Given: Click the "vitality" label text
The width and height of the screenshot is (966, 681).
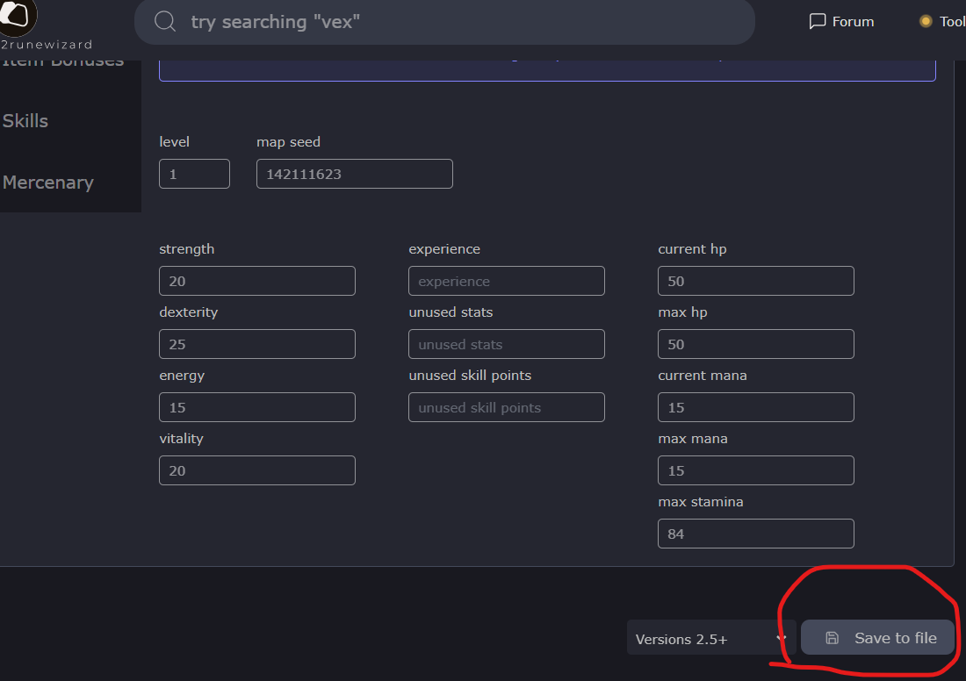Looking at the screenshot, I should [x=181, y=439].
